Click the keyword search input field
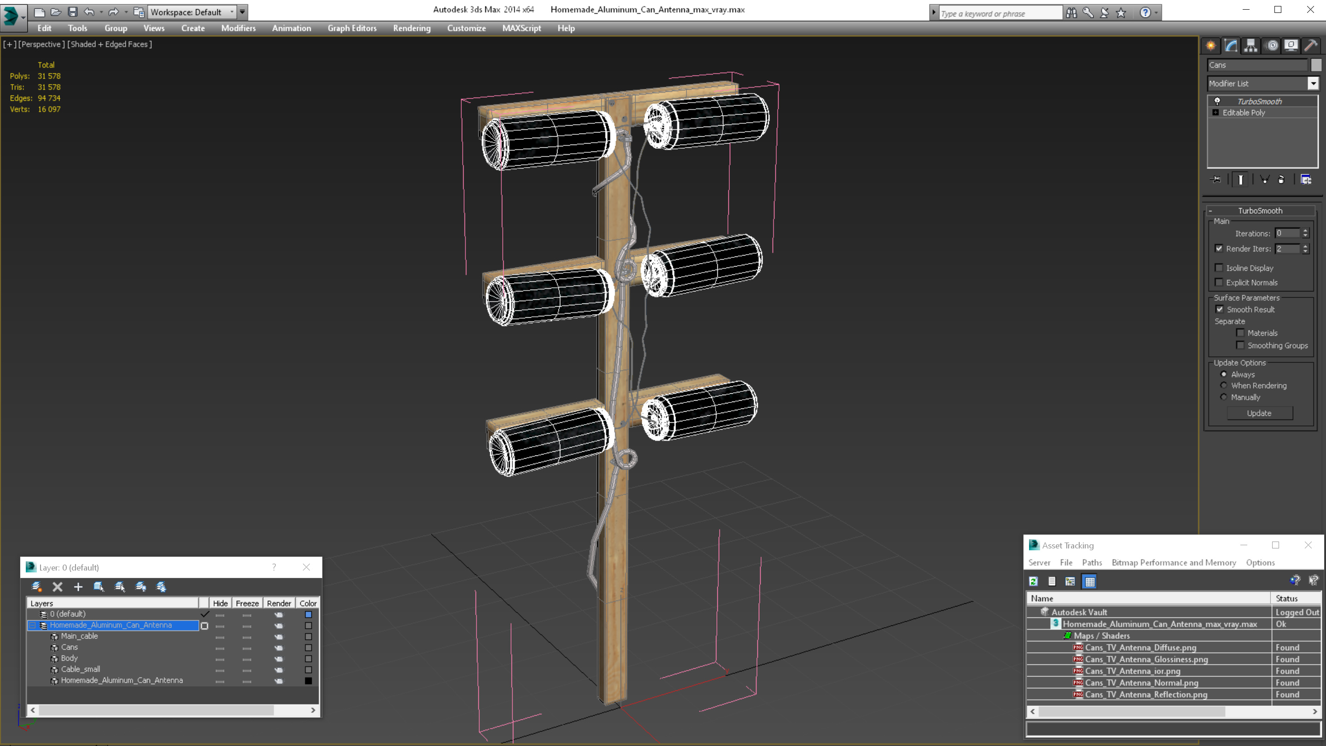 click(x=999, y=13)
